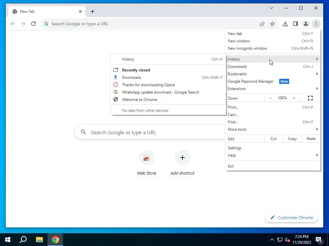This screenshot has width=329, height=246.
Task: Click the muted volume tray icon
Action: click(287, 240)
